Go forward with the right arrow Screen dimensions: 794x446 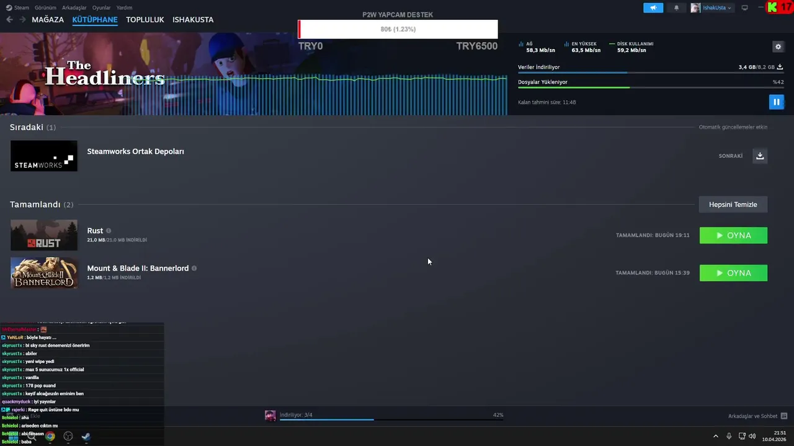[x=22, y=20]
